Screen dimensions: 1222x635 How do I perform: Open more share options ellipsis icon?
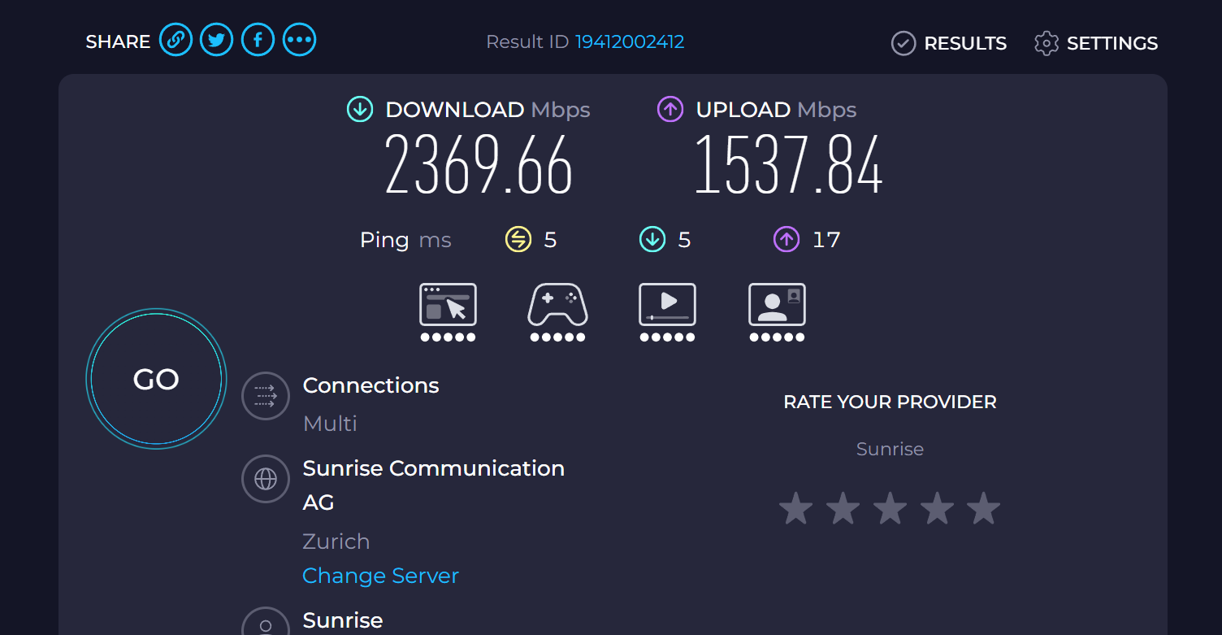300,40
